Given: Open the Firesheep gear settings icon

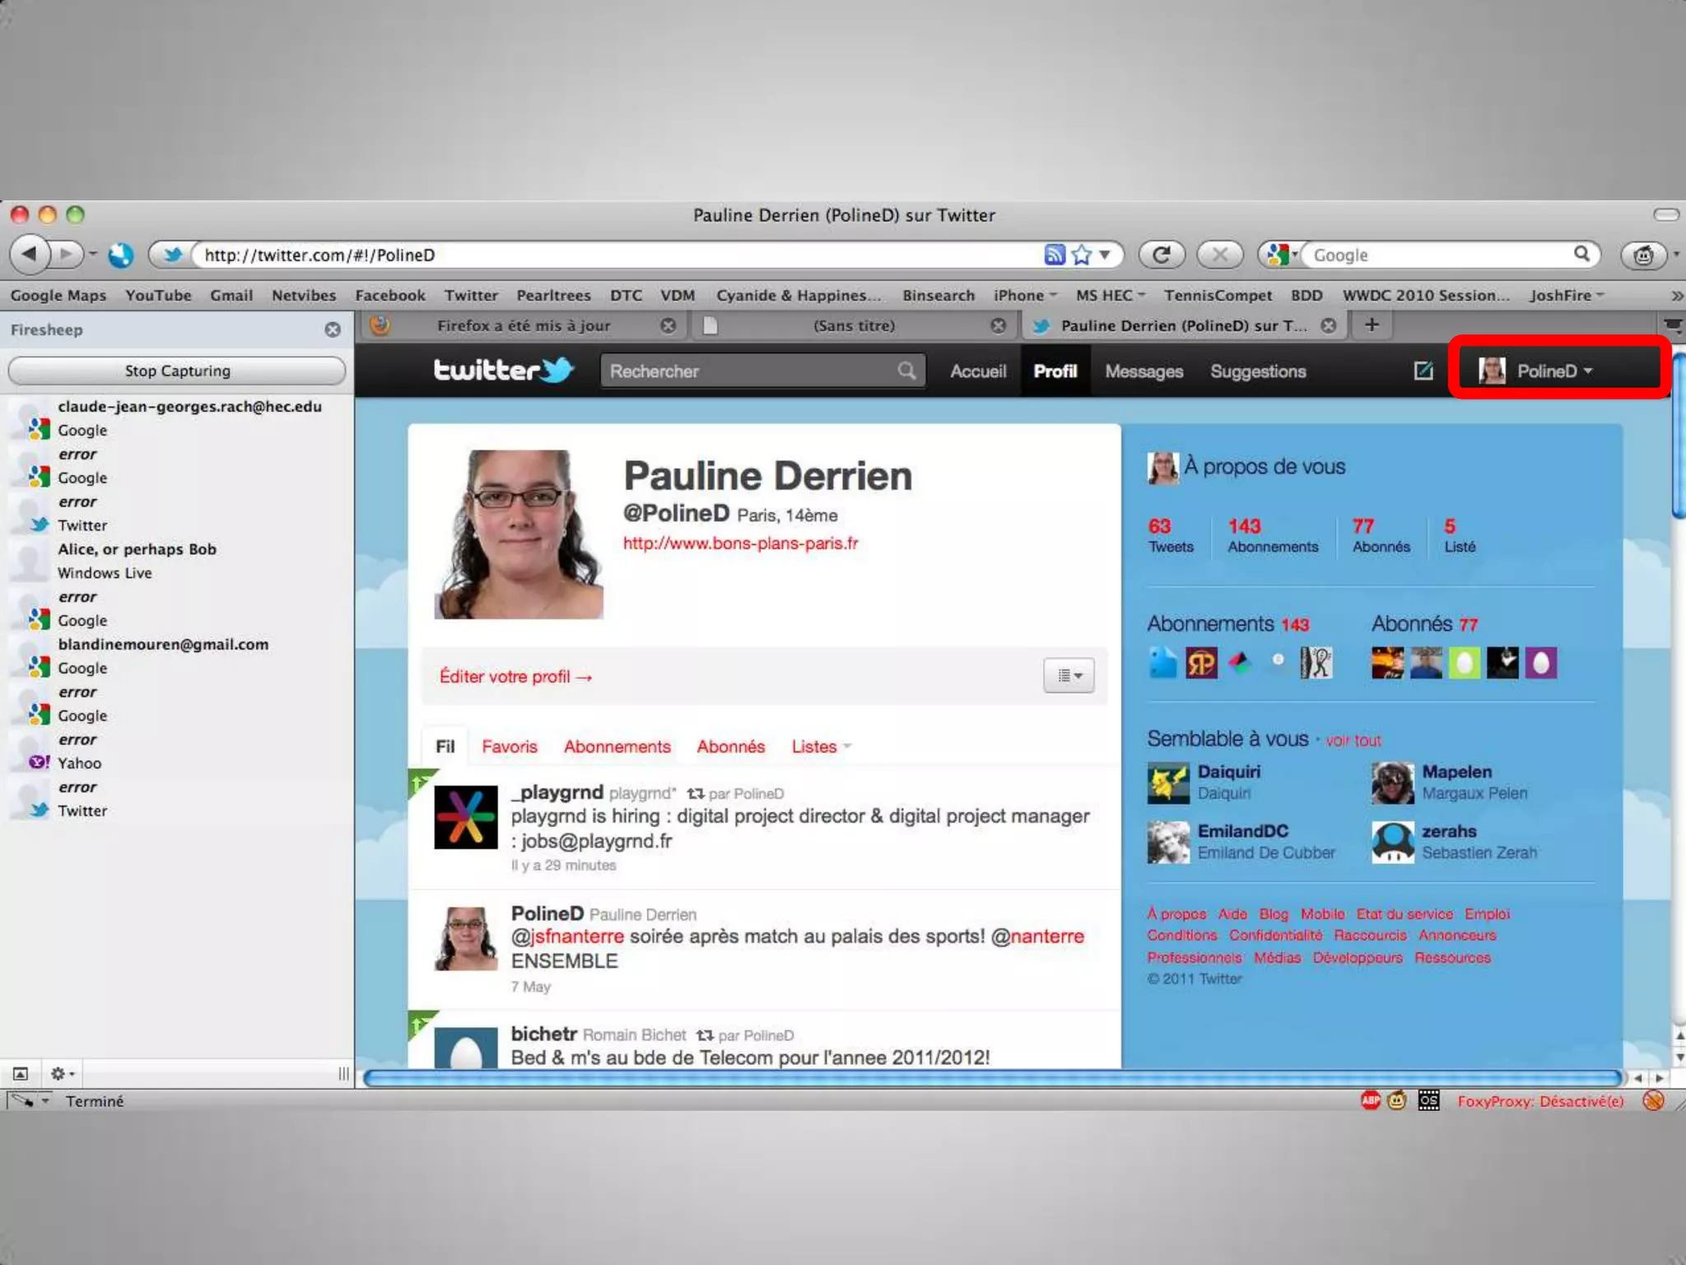Looking at the screenshot, I should pos(61,1074).
